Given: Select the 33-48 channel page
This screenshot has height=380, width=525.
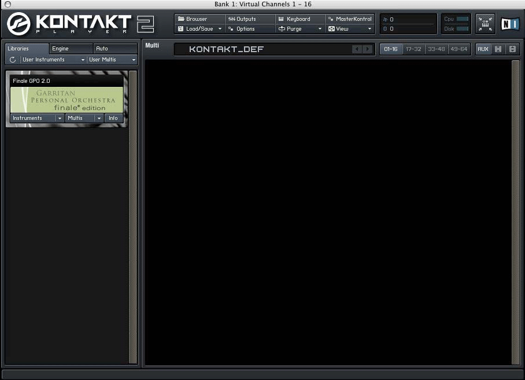Looking at the screenshot, I should pyautogui.click(x=437, y=49).
